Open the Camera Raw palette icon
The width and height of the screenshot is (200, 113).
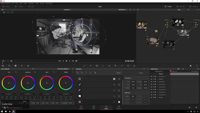click(x=3, y=66)
